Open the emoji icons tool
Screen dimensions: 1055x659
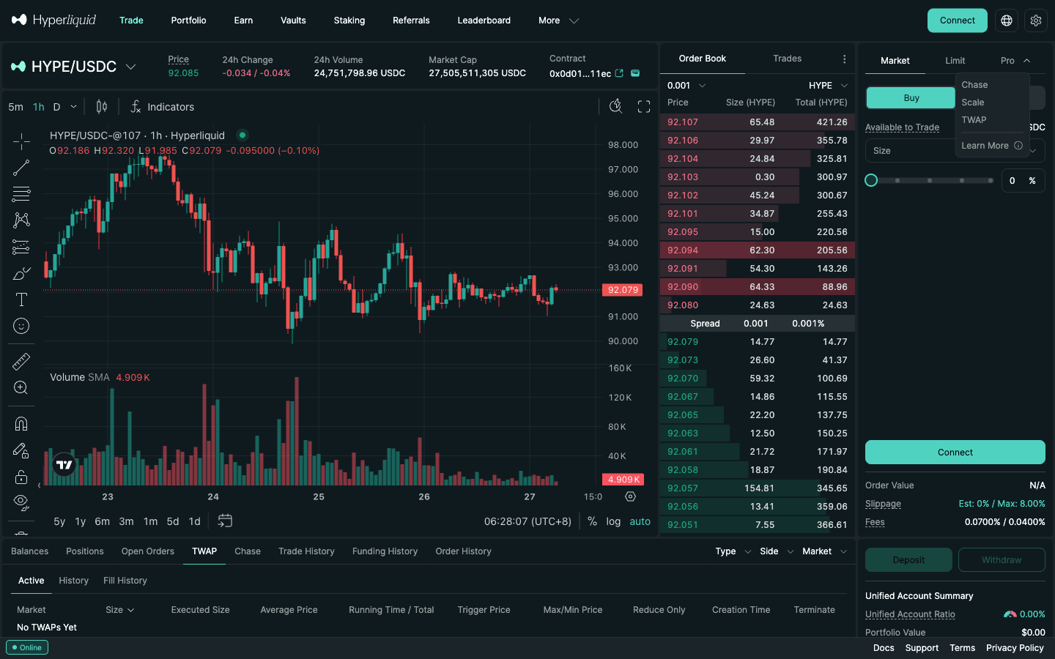point(21,326)
